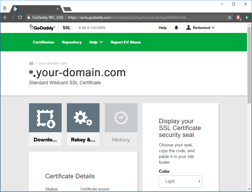Open the Light seal color dropdown
This screenshot has width=252, height=192.
point(180,181)
